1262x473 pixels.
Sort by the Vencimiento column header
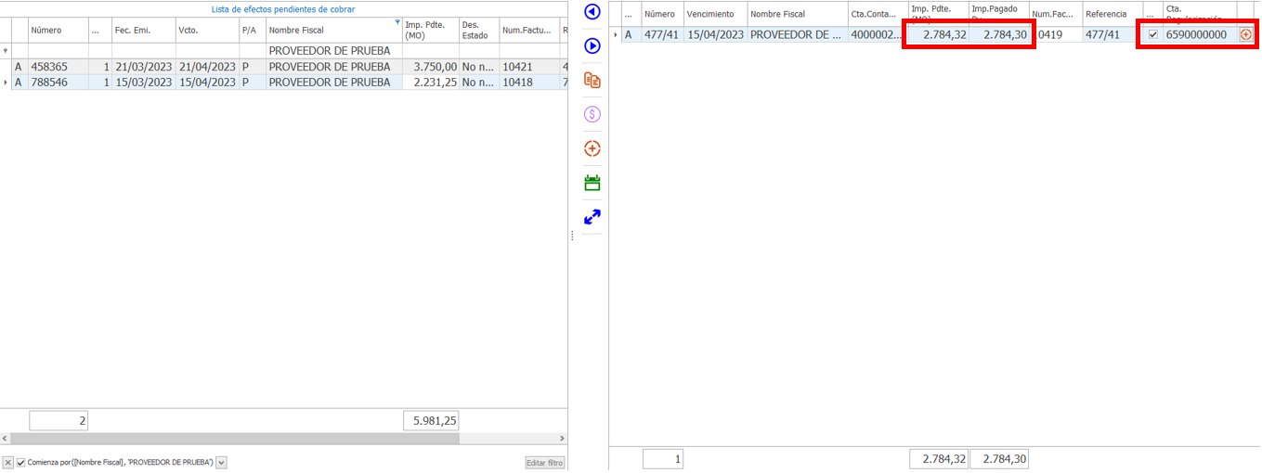click(x=713, y=14)
